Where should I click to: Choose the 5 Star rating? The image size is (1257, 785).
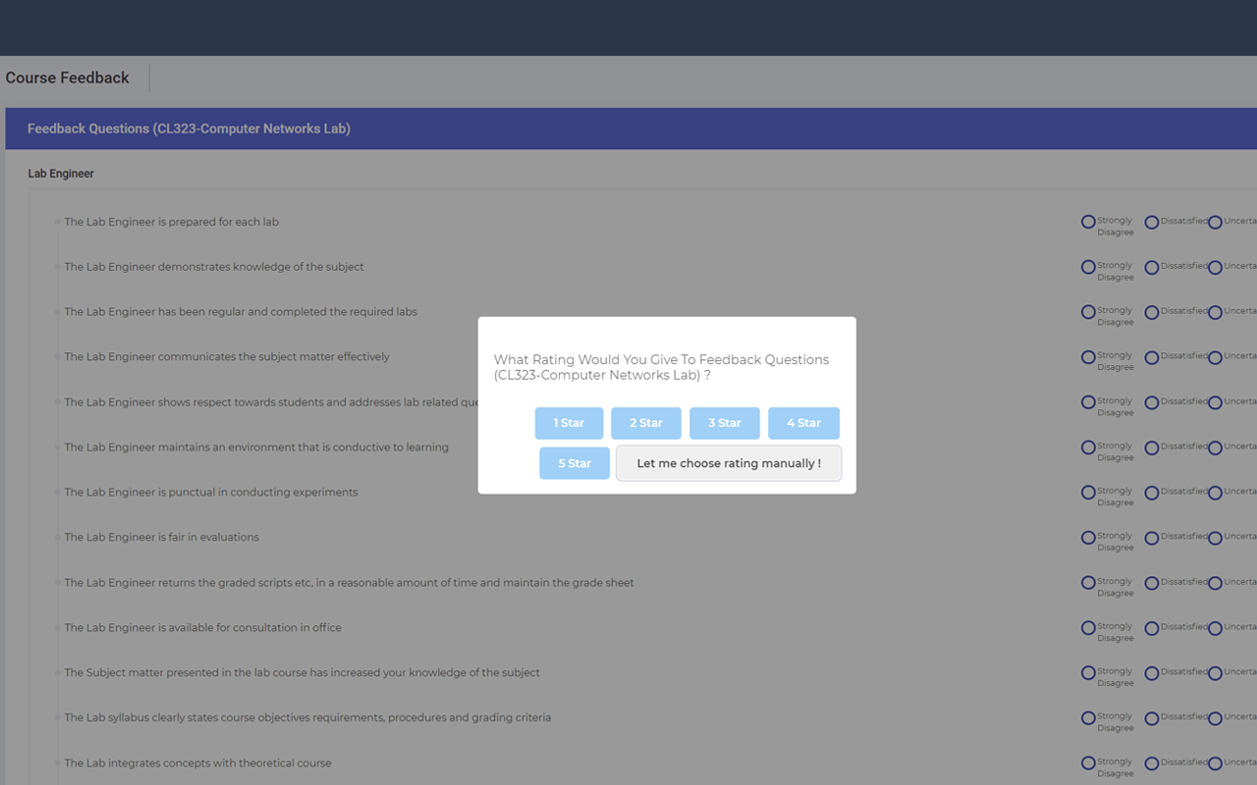click(574, 463)
